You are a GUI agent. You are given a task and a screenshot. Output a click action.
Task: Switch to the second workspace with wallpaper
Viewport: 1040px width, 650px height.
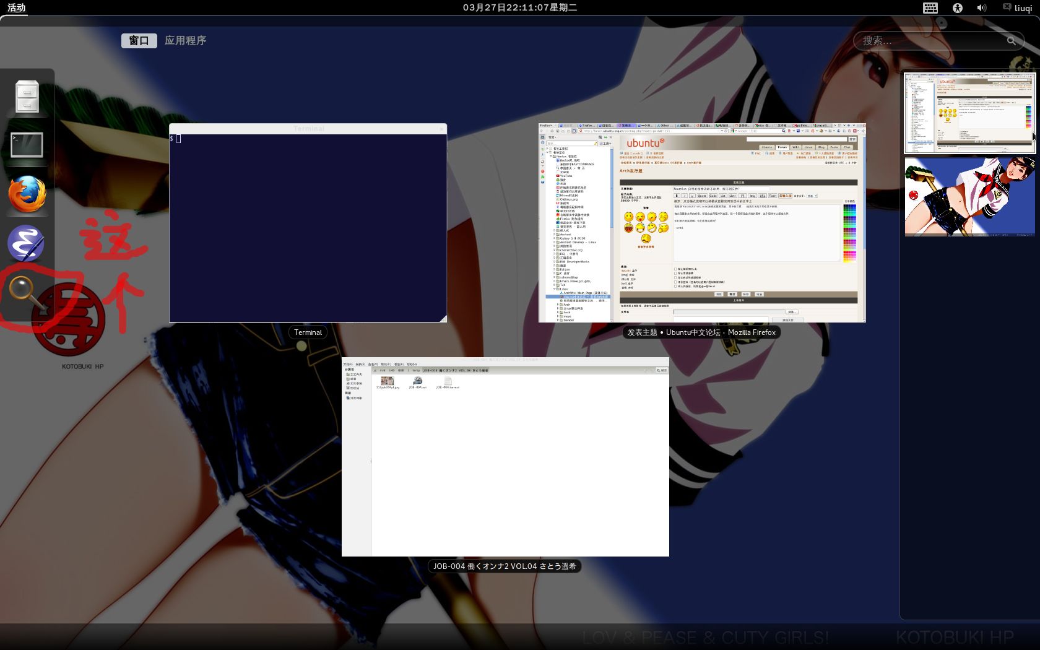(969, 197)
